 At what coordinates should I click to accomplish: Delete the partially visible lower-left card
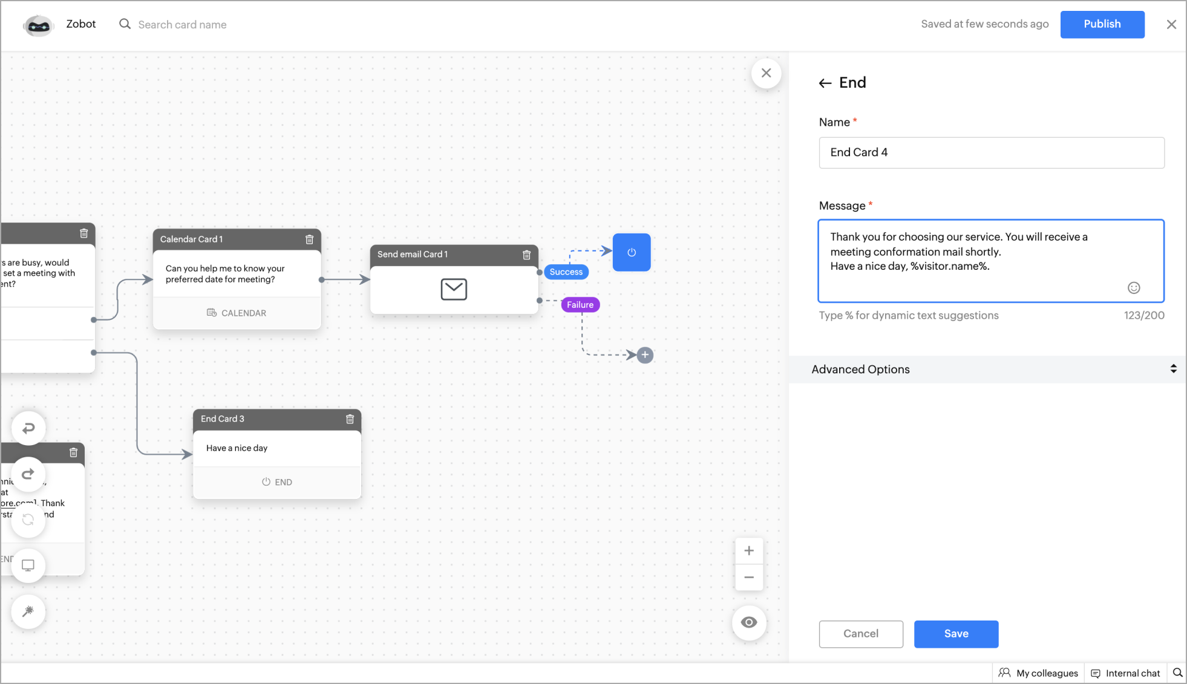[x=73, y=453]
